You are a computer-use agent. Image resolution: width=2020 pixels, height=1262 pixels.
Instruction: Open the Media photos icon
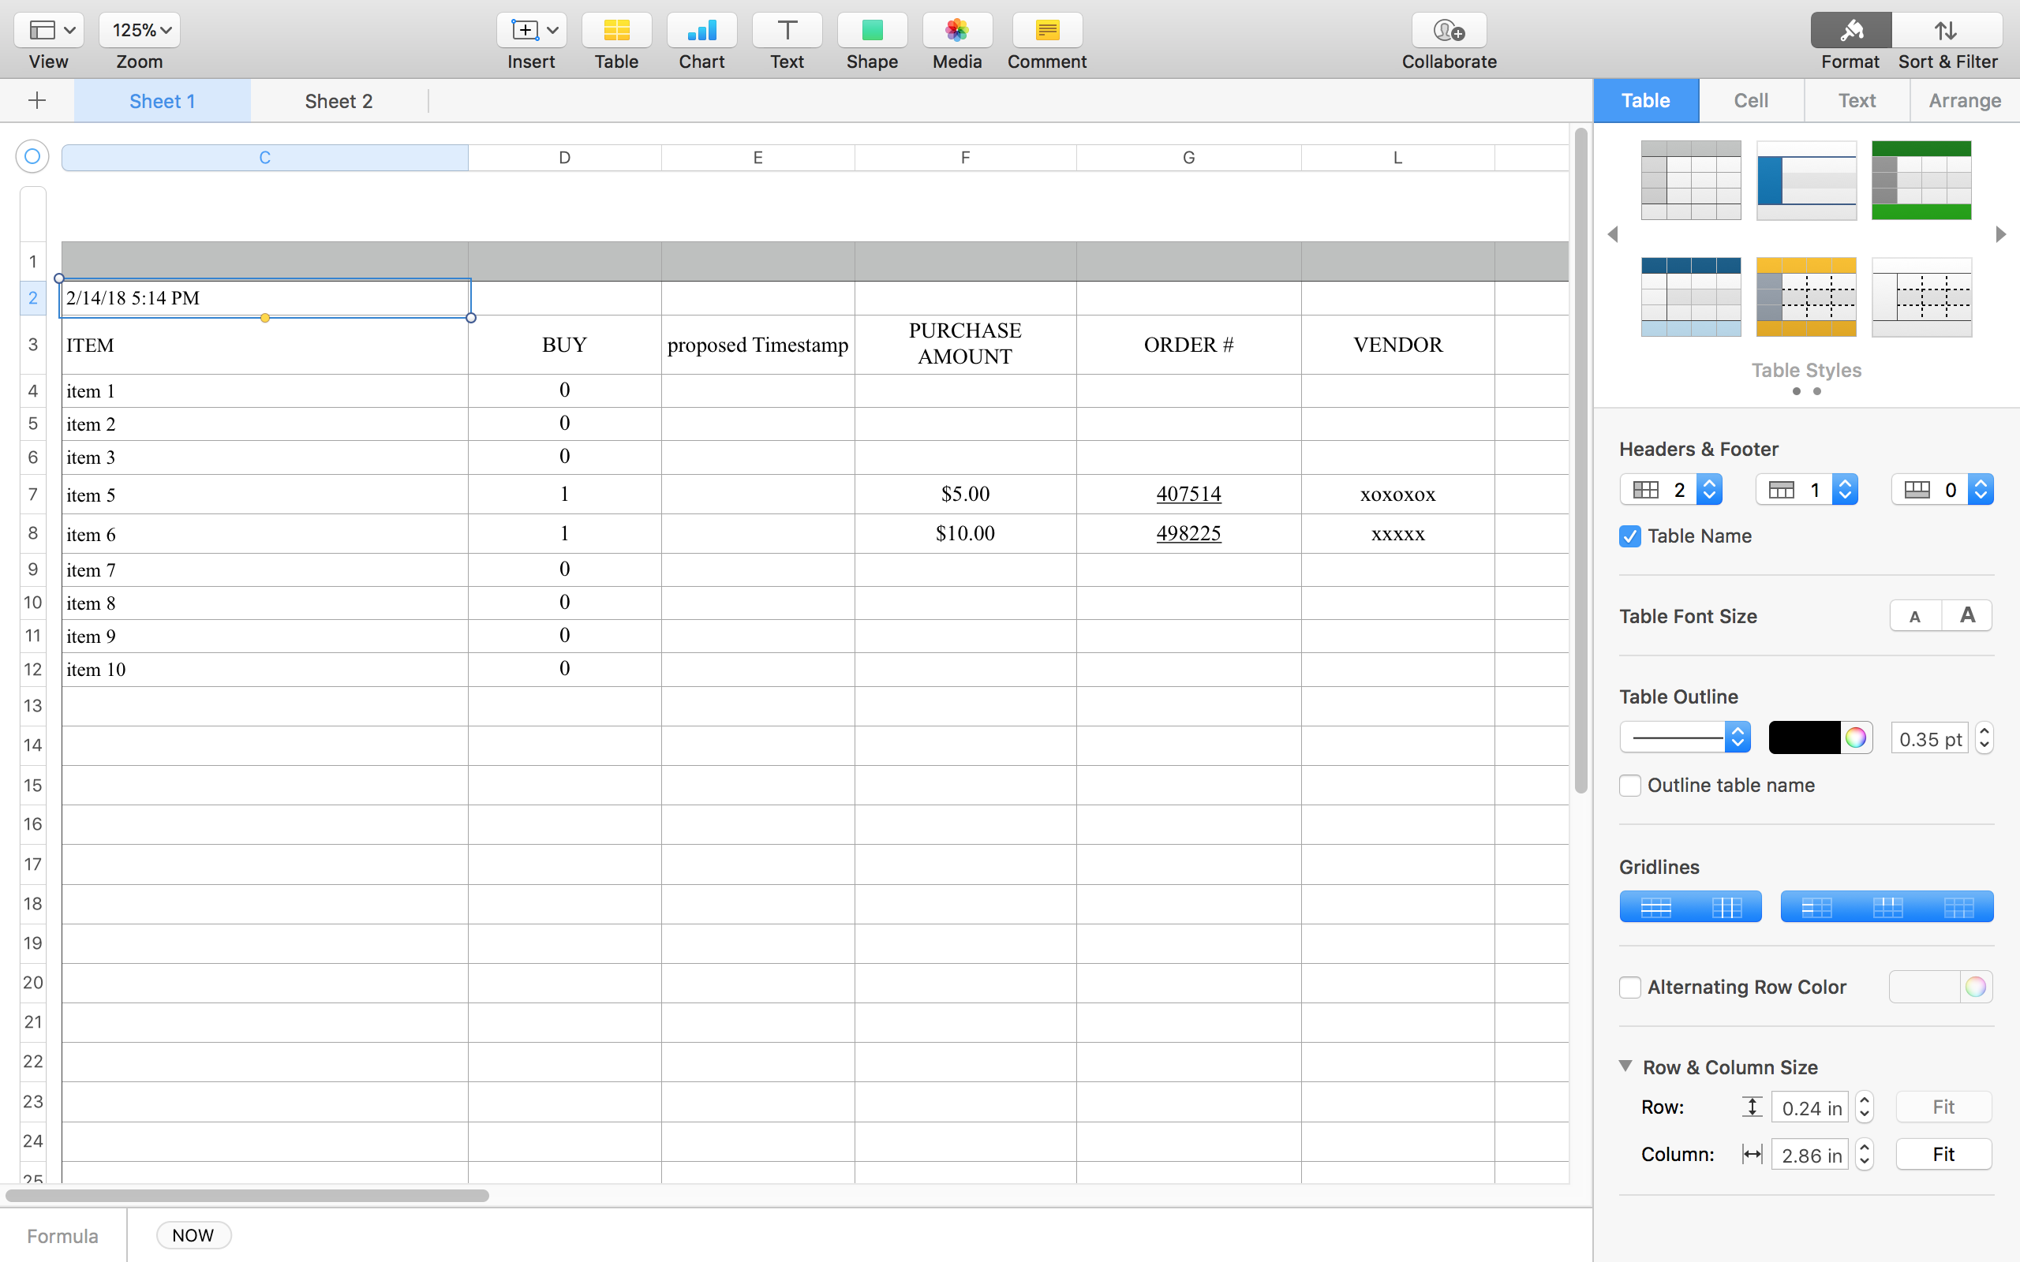(956, 31)
